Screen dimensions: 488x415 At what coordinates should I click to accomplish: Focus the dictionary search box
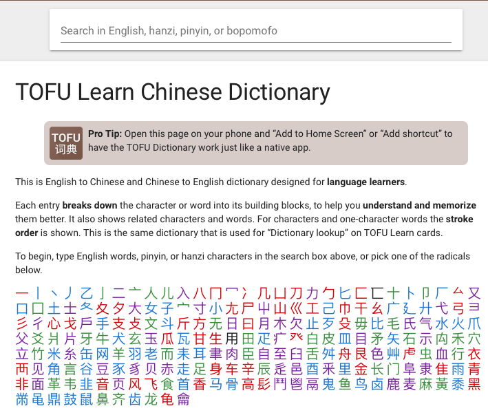(255, 31)
